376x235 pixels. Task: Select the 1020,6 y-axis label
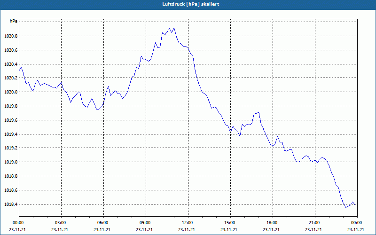pyautogui.click(x=11, y=50)
